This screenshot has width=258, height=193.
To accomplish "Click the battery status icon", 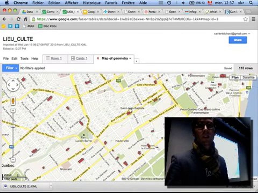I will click(x=192, y=3).
